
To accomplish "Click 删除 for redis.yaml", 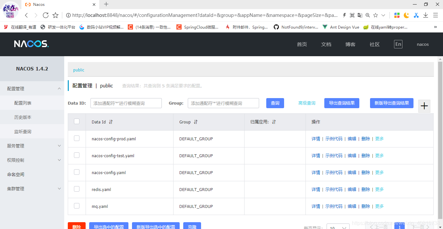I will click(365, 189).
